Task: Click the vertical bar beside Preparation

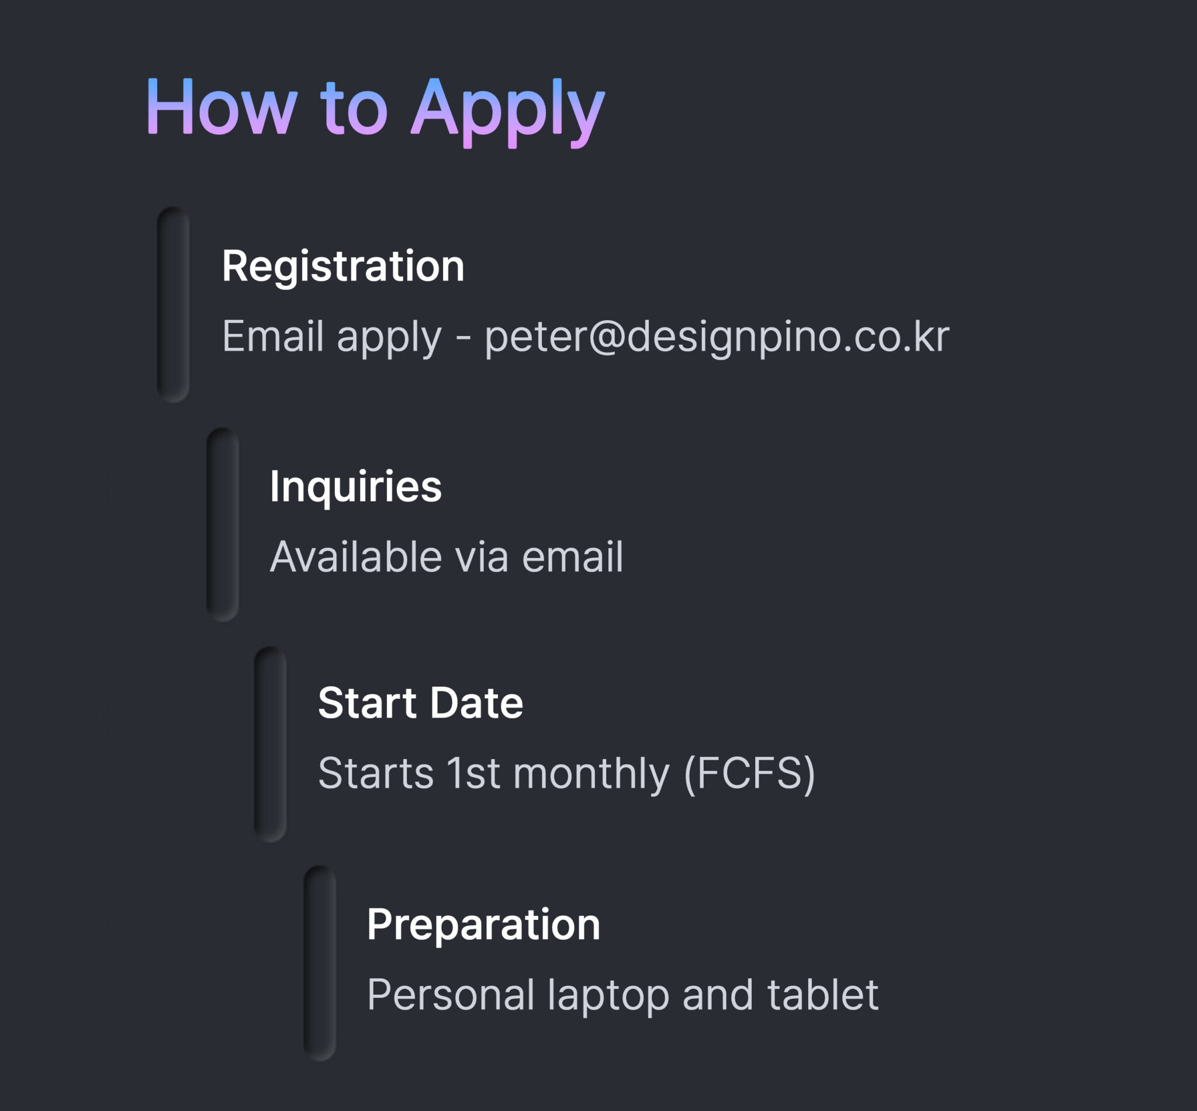Action: click(x=319, y=963)
